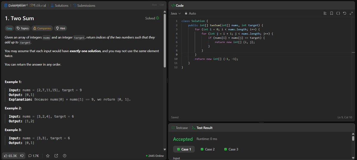Viewport: 357px width, 160px height.
Task: Click the Topics tag icon
Action: coord(18,28)
